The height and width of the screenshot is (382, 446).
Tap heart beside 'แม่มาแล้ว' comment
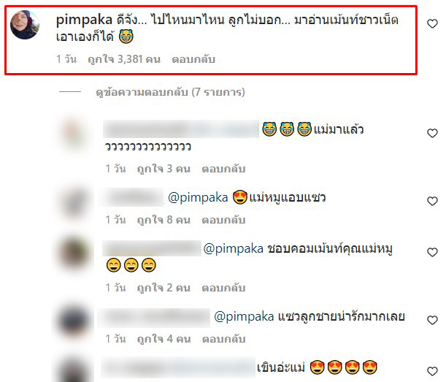pos(432,133)
